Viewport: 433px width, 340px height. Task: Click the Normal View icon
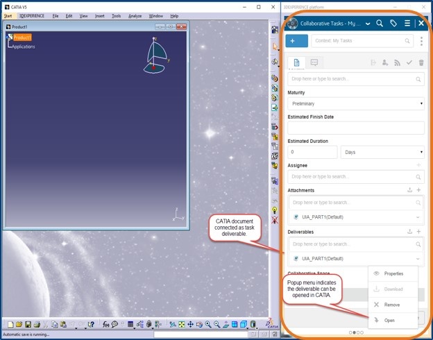[x=226, y=325]
